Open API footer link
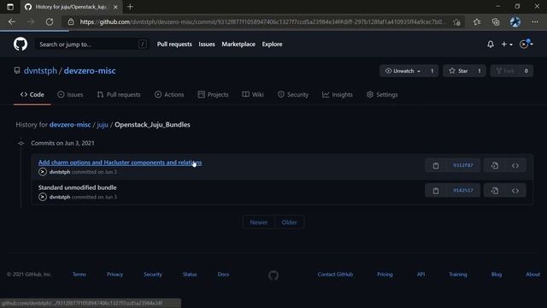The height and width of the screenshot is (308, 547). pos(421,275)
